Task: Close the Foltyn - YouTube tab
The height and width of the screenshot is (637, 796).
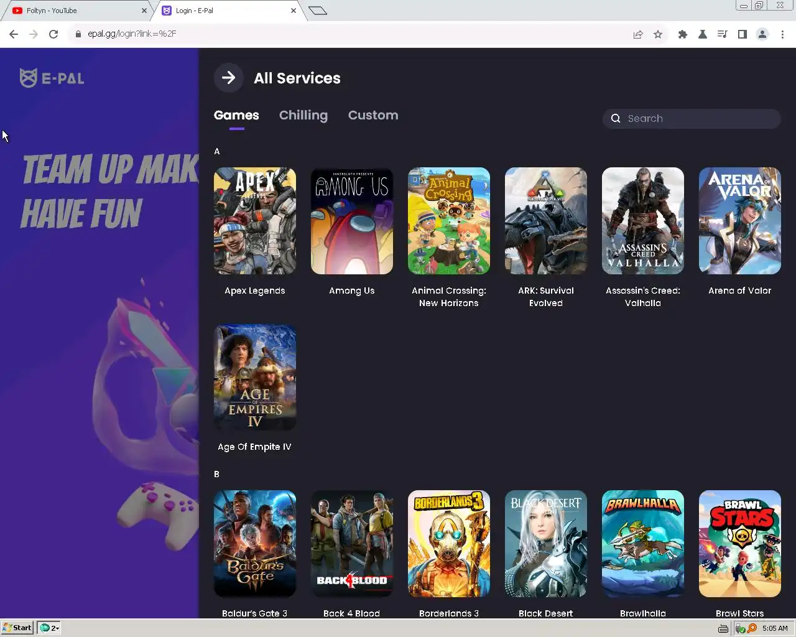Action: 144,11
